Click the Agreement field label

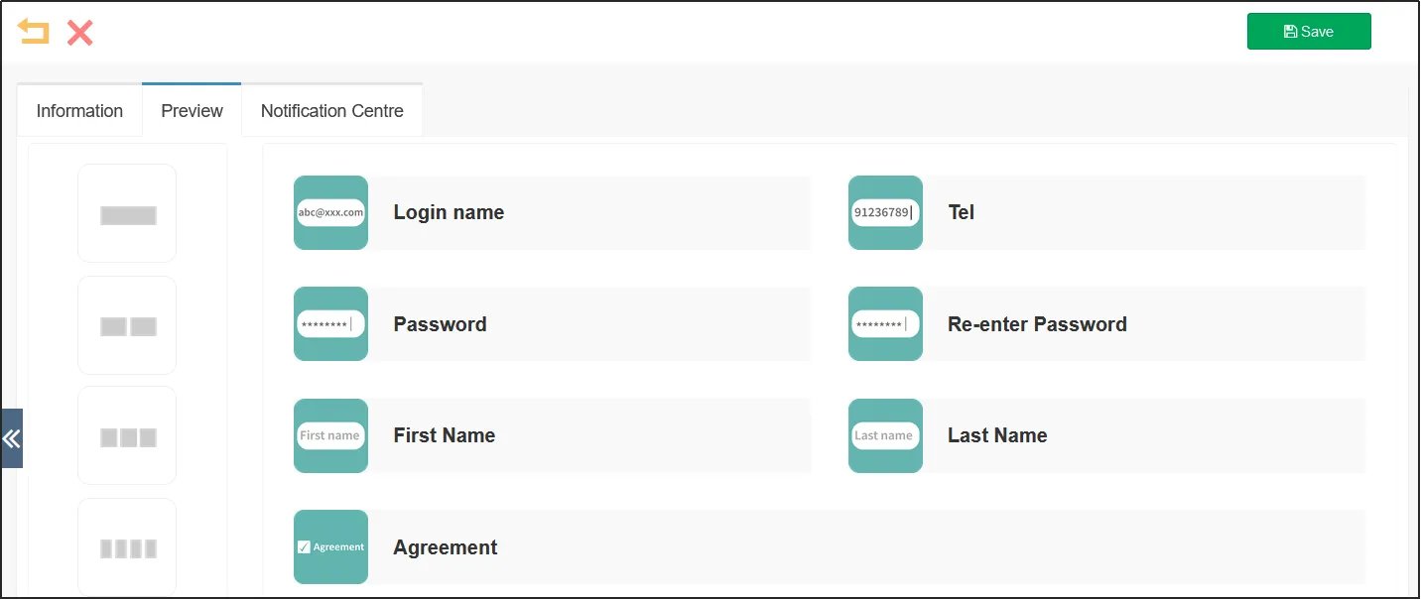tap(446, 547)
